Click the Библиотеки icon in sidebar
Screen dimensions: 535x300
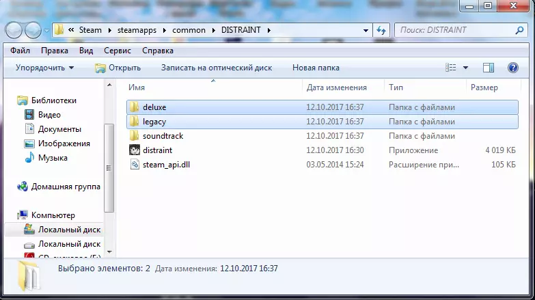pyautogui.click(x=23, y=100)
